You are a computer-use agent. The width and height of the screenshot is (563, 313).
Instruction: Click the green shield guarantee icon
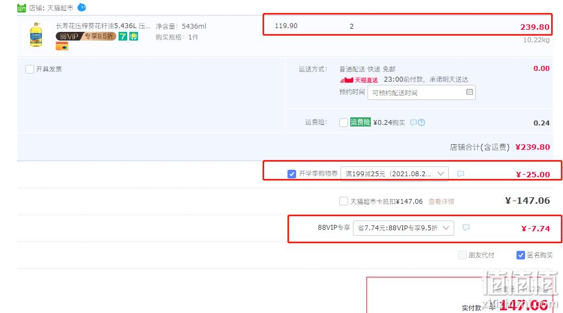[x=134, y=36]
